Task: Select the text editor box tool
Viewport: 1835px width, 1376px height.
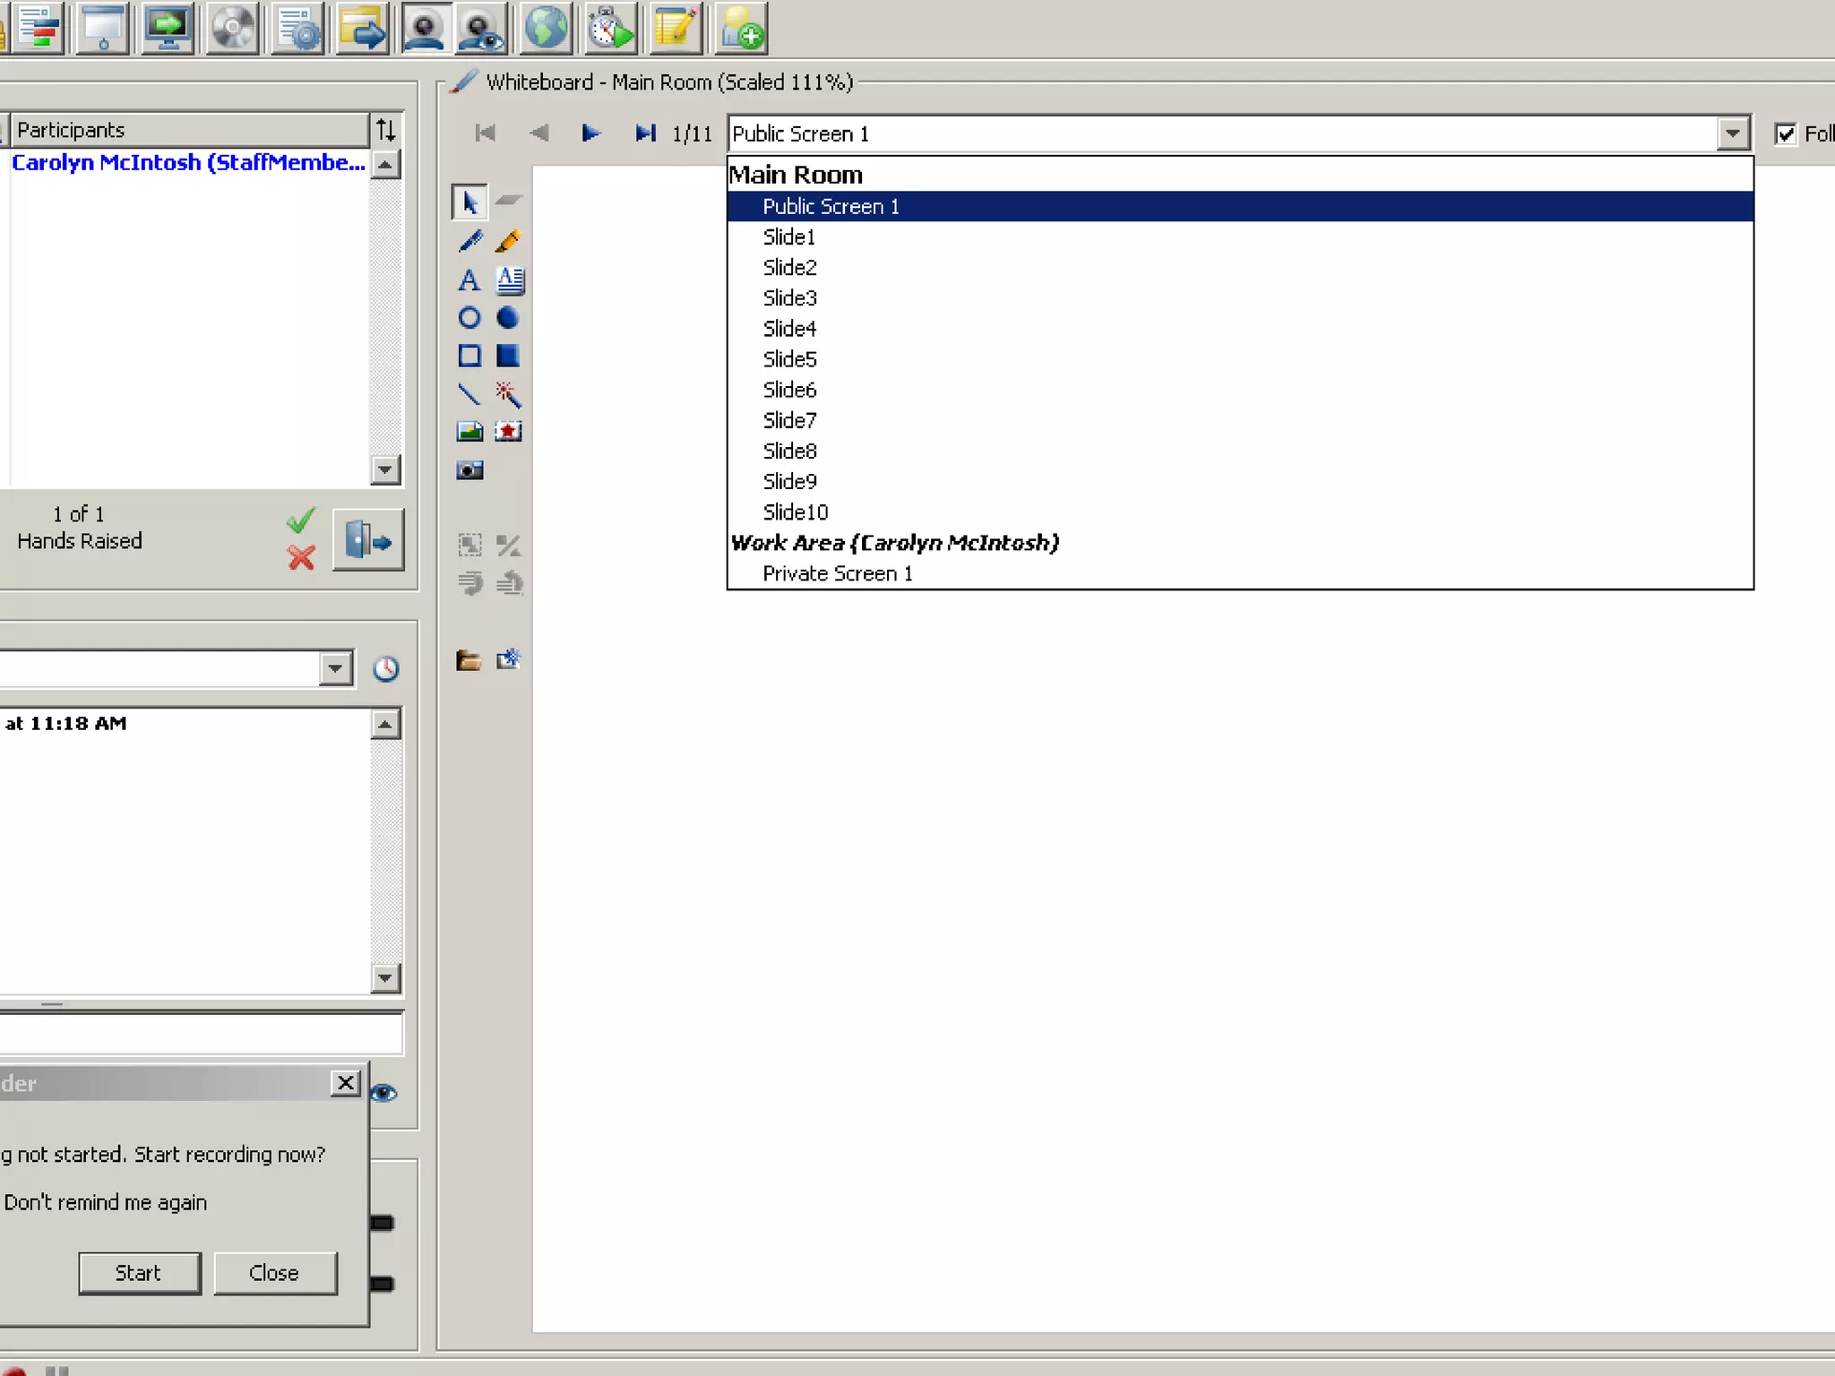Action: 509,280
